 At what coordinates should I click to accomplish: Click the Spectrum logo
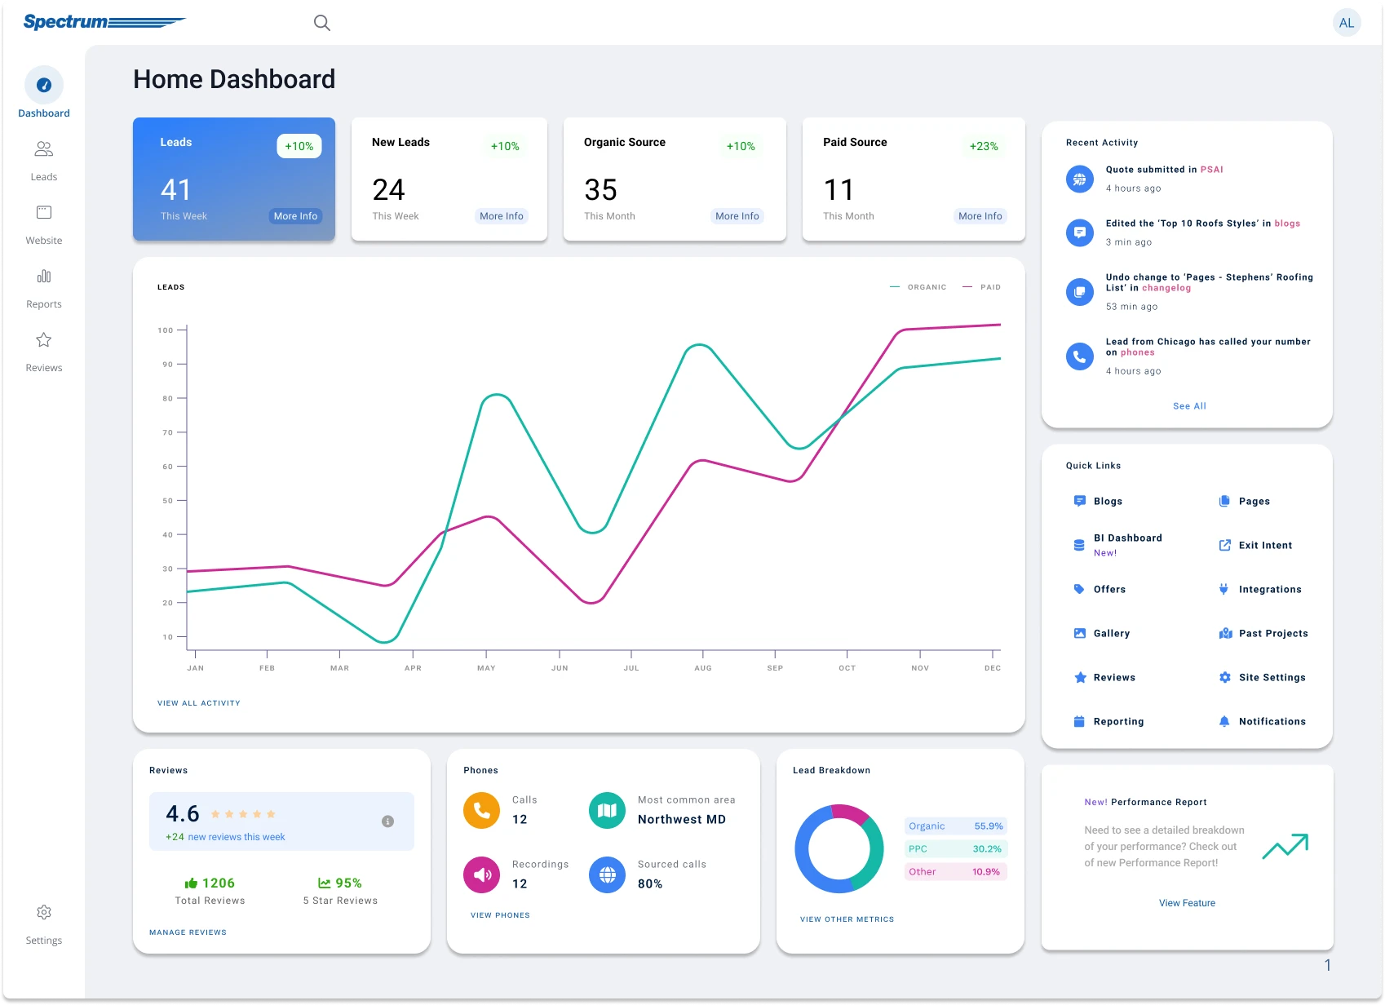click(104, 22)
